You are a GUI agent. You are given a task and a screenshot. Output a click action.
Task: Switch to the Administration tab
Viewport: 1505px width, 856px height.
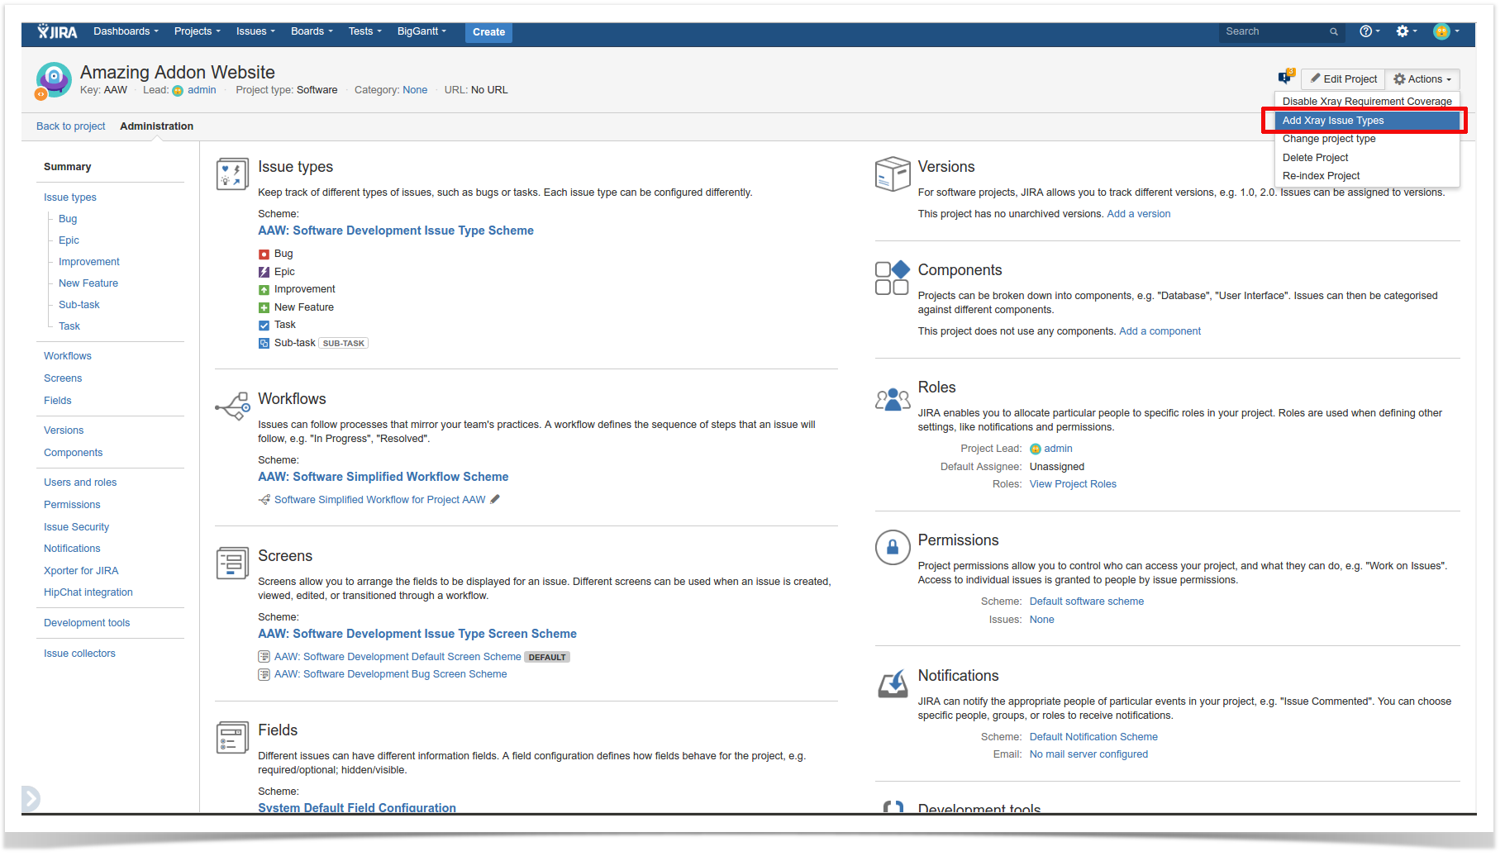click(x=156, y=126)
